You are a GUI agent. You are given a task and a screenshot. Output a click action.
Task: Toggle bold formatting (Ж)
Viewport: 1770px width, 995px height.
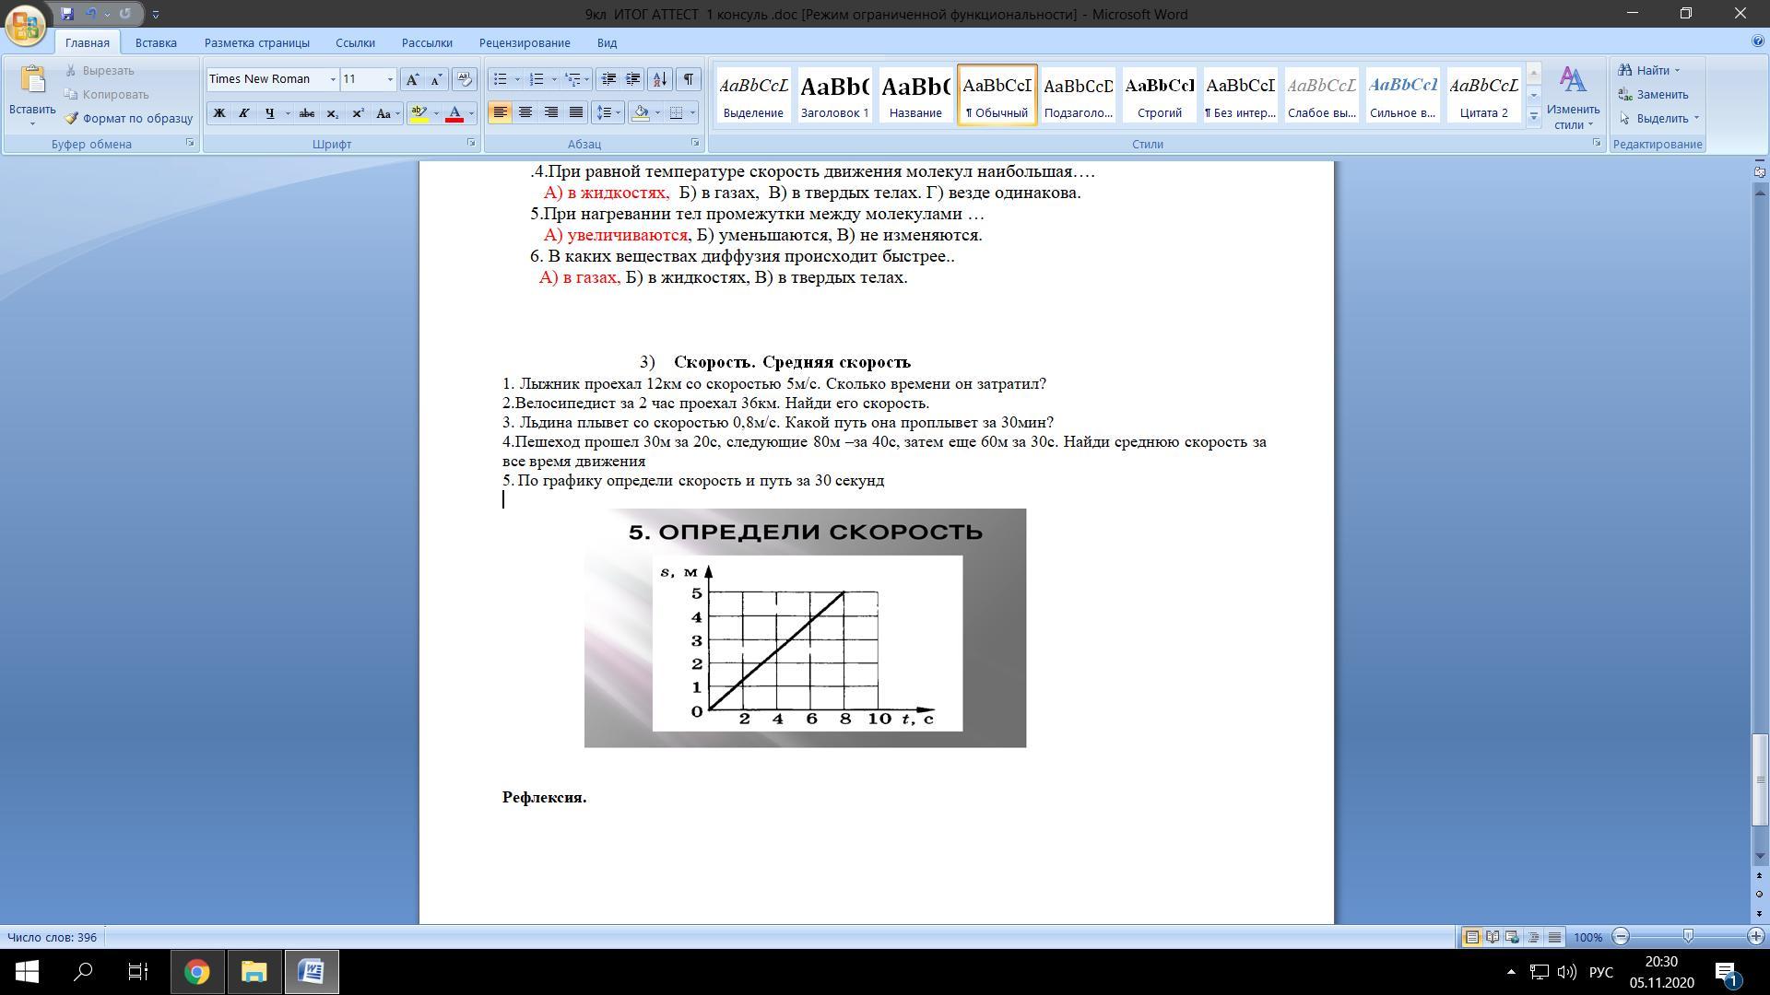[219, 113]
